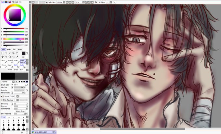Select the sharpest brush edge shape
Screen dimensions: 221x134
coord(17,82)
